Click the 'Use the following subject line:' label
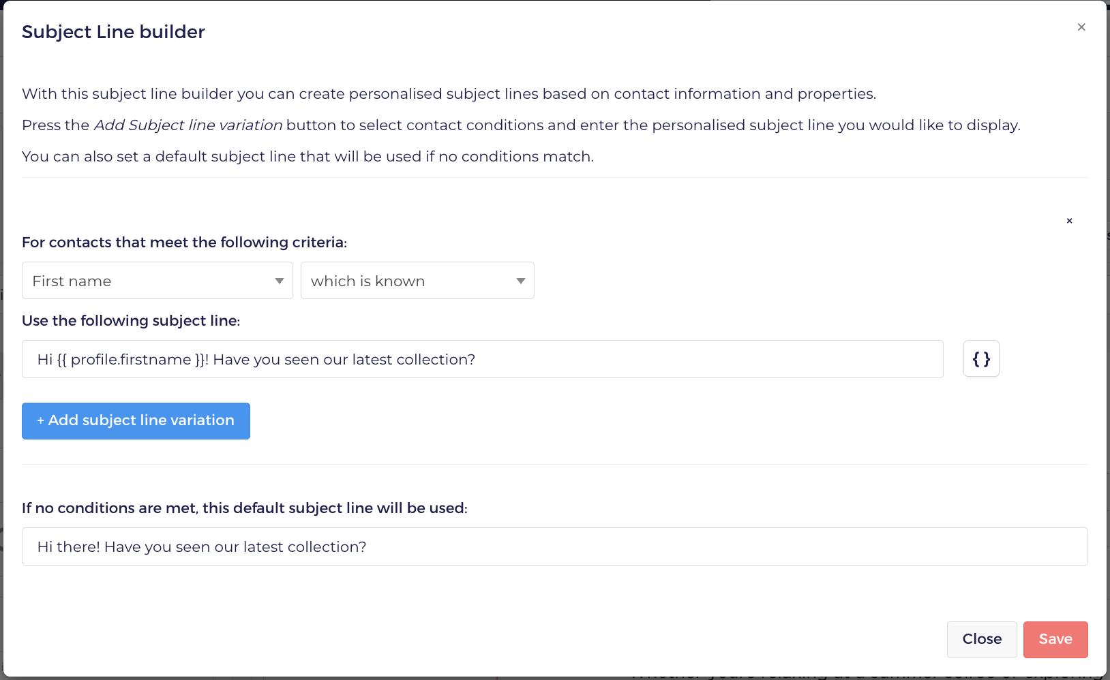 [131, 321]
